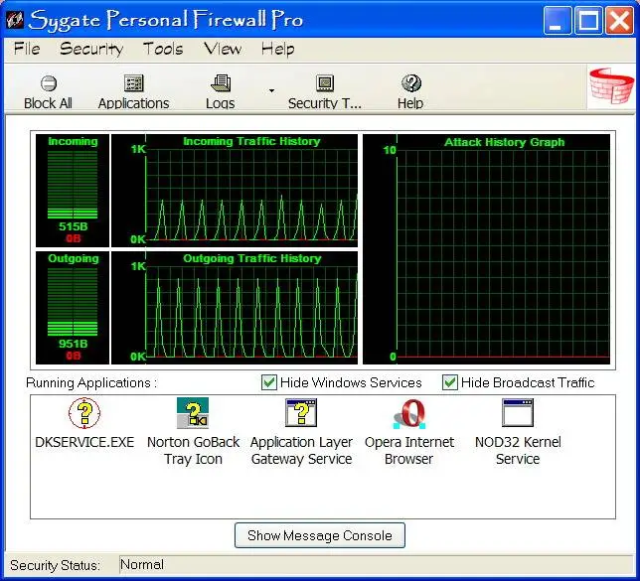Open the File menu
This screenshot has height=581, width=640.
tap(27, 49)
